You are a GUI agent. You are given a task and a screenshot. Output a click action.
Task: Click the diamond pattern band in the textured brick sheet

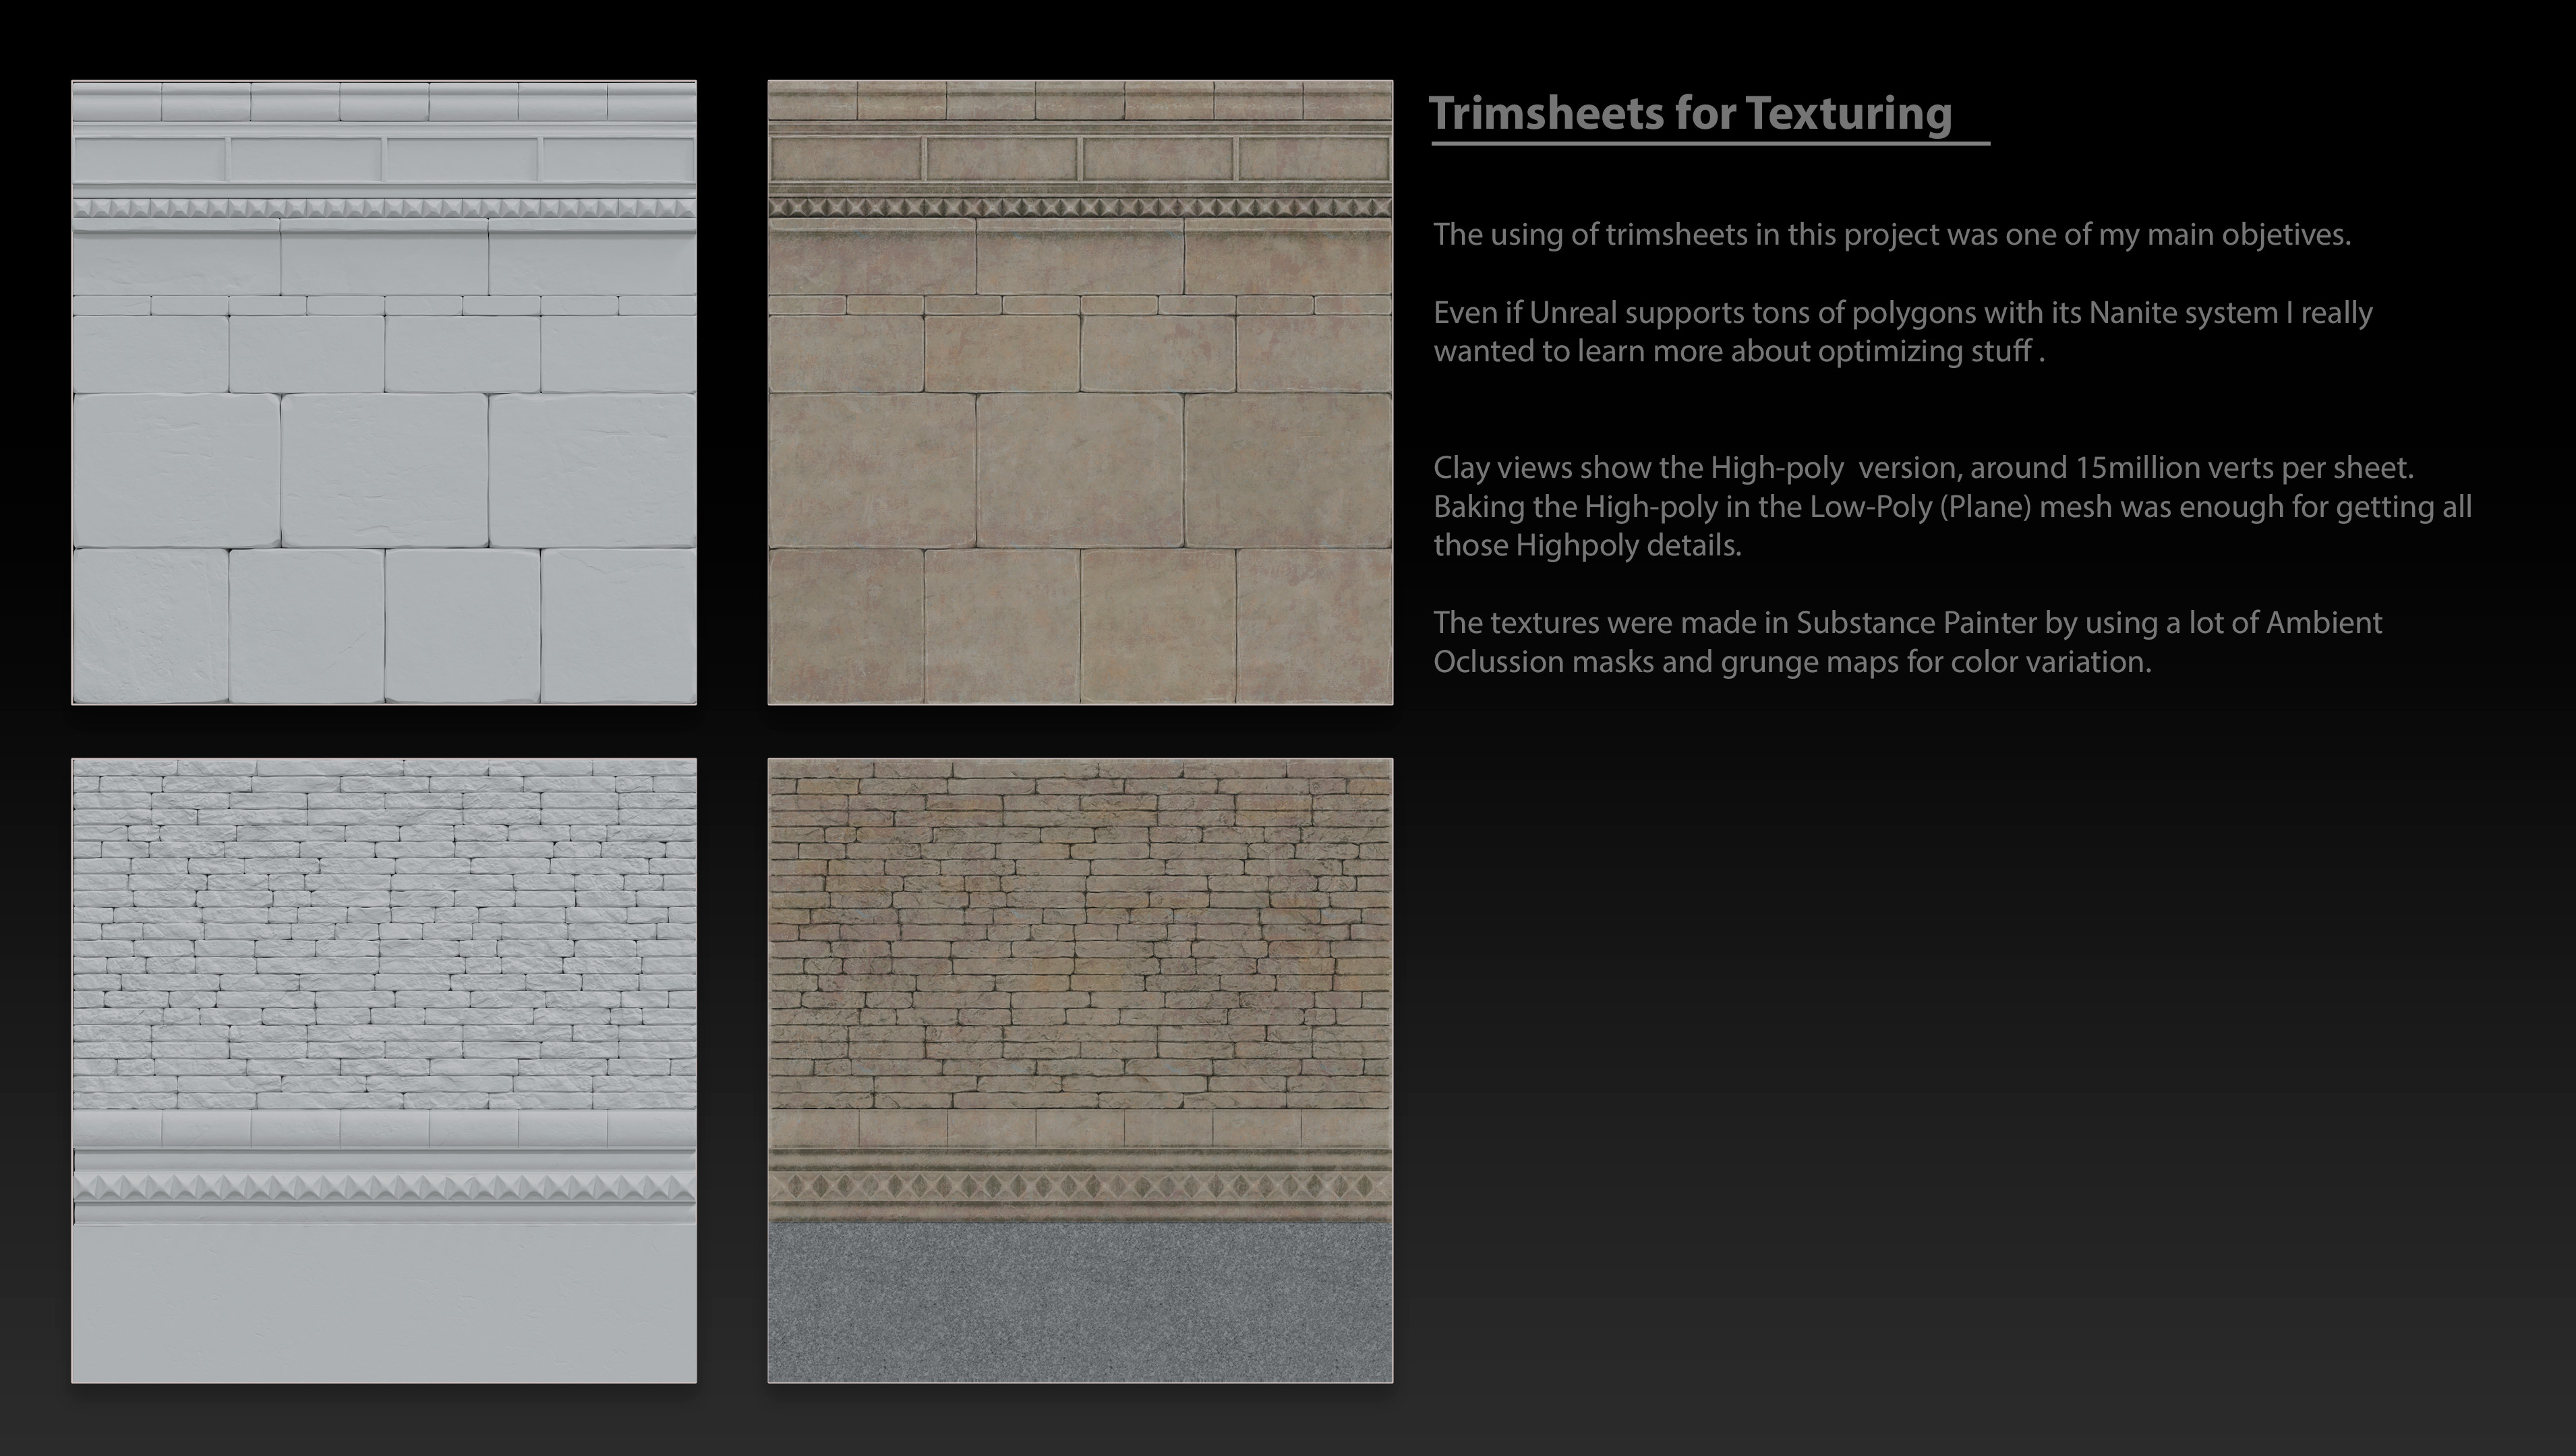pos(1080,1187)
